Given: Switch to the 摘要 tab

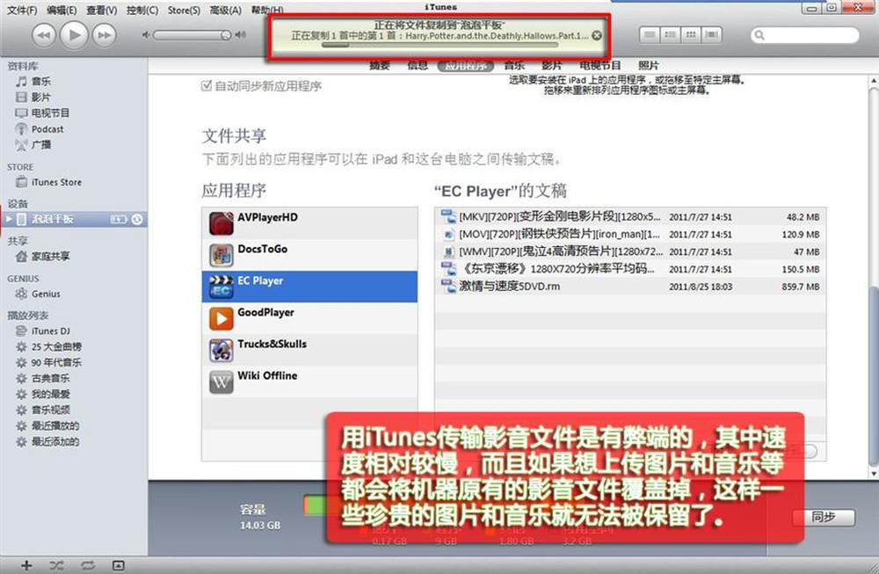Looking at the screenshot, I should click(x=380, y=66).
